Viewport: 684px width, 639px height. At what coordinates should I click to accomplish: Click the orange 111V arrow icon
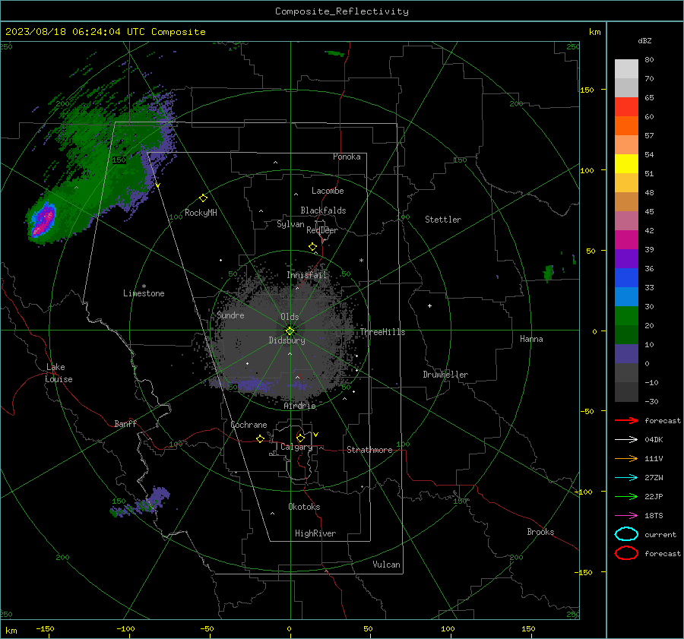point(626,458)
